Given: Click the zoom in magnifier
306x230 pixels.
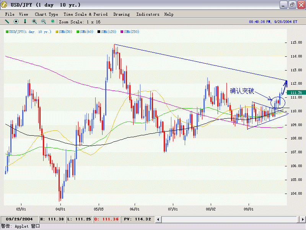Looking at the screenshot, I should point(34,21).
